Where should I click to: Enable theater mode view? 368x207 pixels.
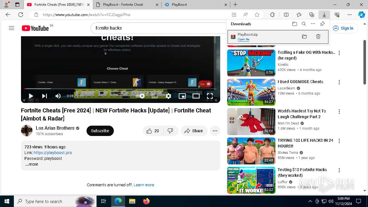click(x=196, y=96)
